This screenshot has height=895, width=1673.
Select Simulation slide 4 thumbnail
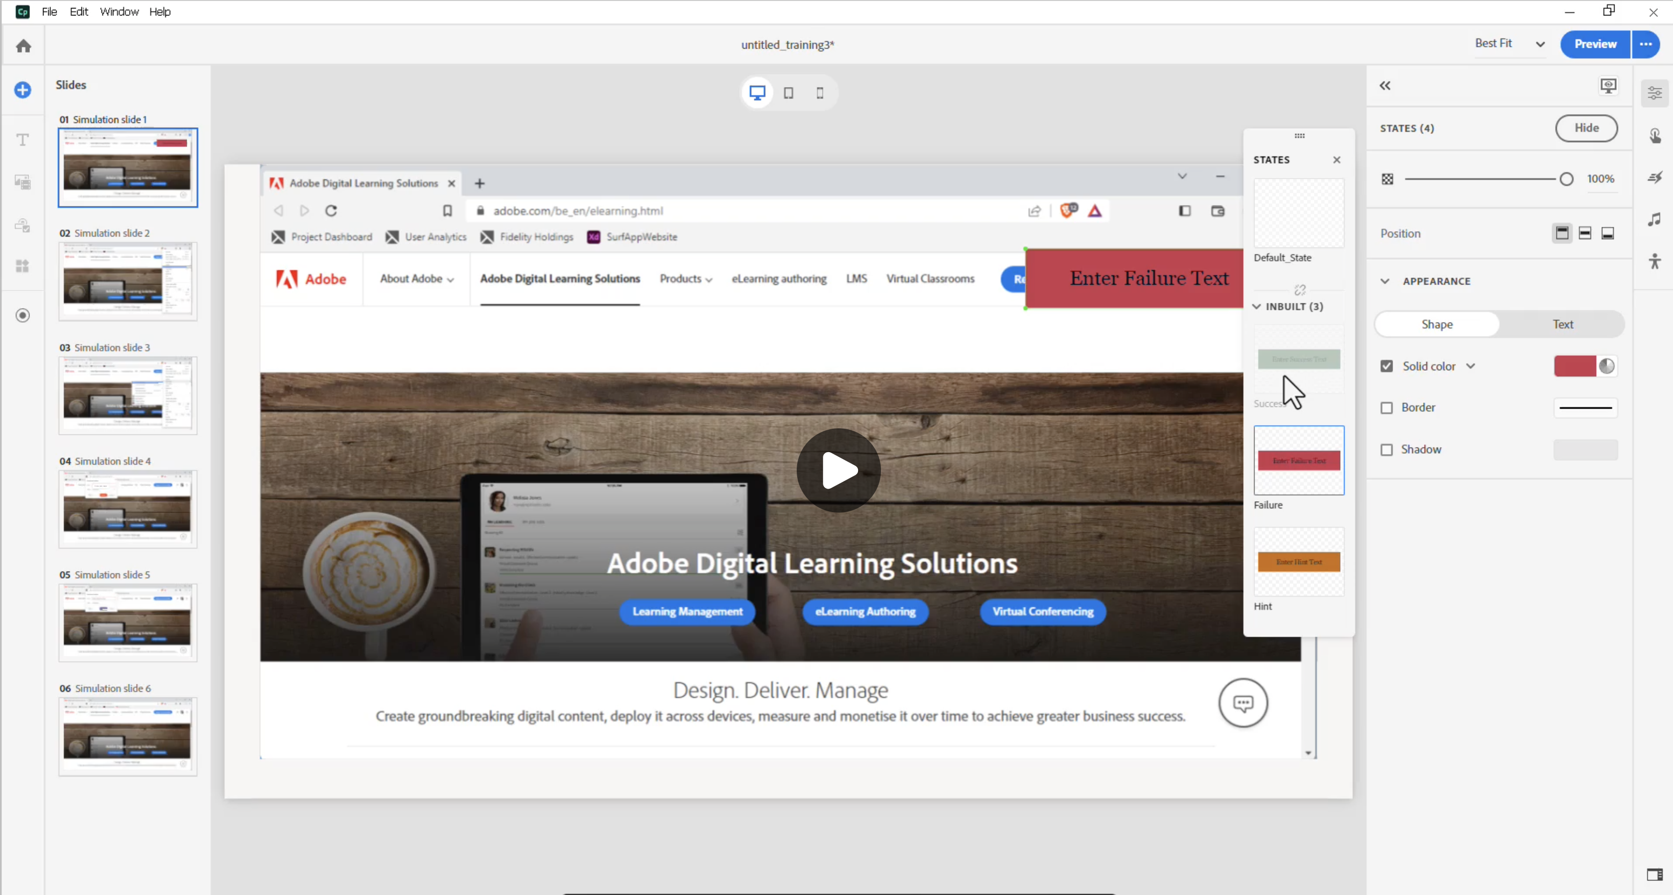click(x=128, y=509)
